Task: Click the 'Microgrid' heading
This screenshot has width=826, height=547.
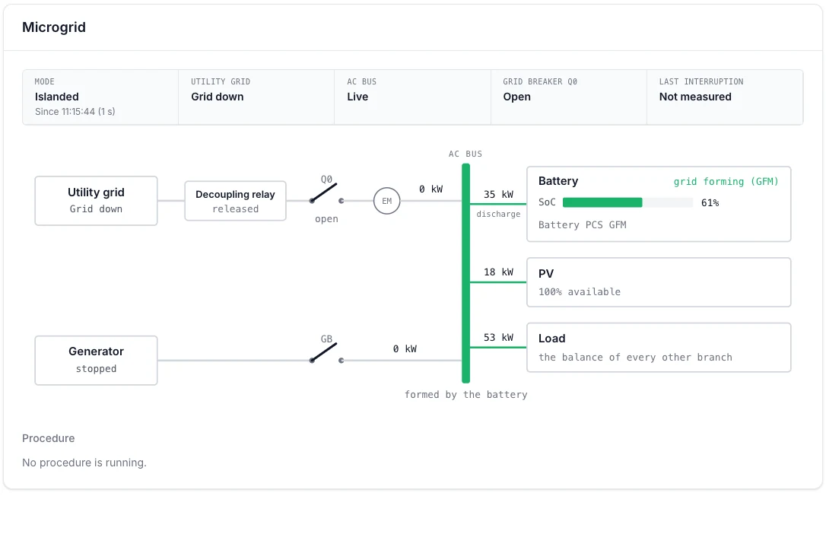Action: pyautogui.click(x=54, y=27)
